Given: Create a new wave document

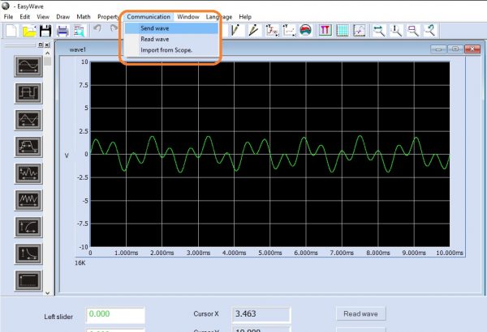Looking at the screenshot, I should (12, 31).
